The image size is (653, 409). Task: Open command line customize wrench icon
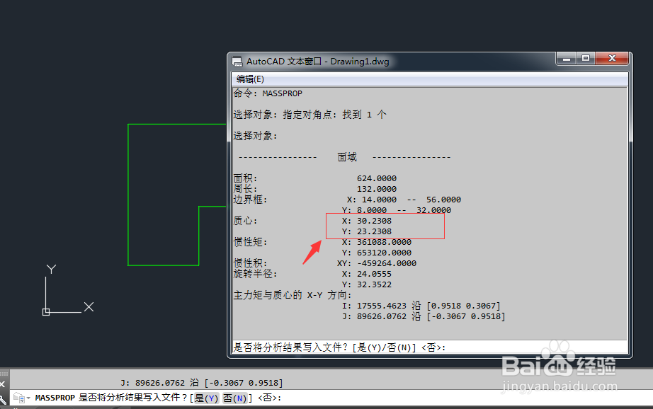coord(3,399)
